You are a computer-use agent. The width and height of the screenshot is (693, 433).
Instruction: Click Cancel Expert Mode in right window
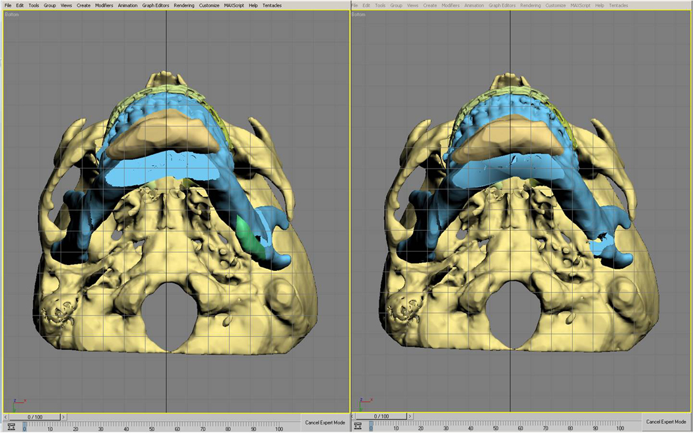click(668, 422)
